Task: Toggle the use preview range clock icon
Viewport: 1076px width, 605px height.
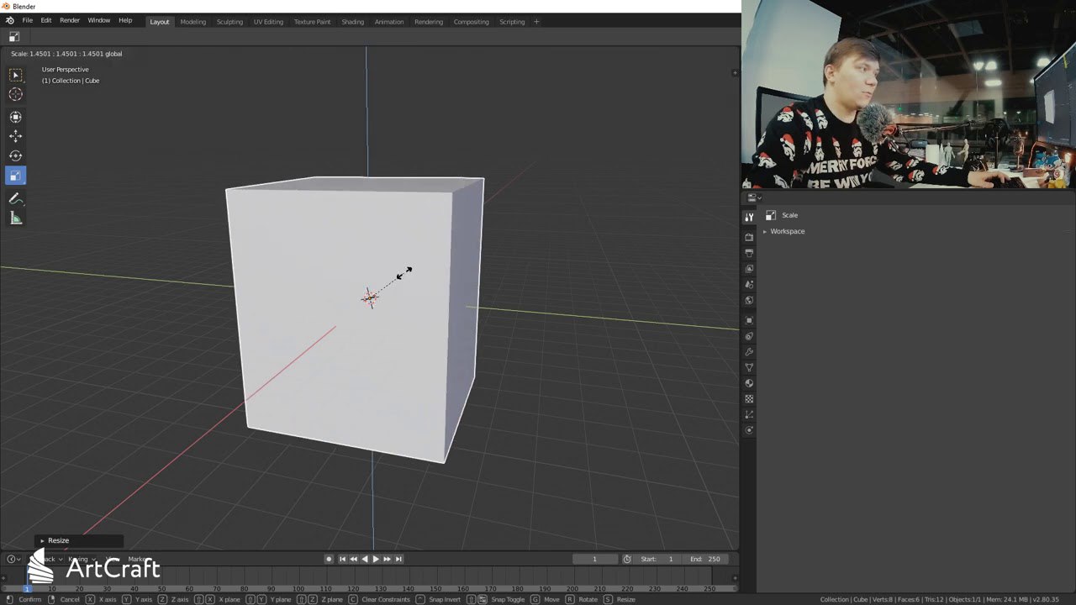Action: [x=627, y=559]
